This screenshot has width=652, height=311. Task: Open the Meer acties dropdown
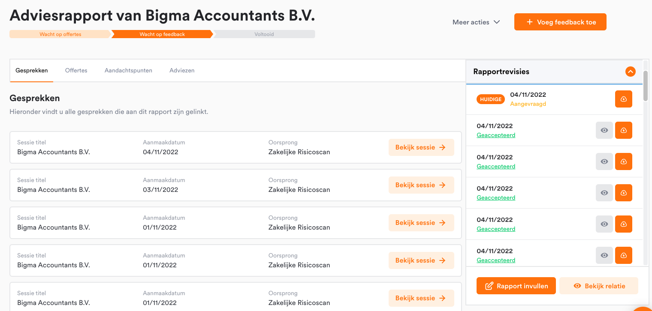tap(476, 22)
